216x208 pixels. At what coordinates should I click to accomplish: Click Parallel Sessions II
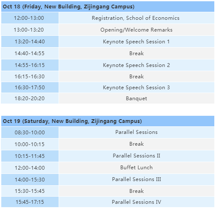[x=137, y=156]
